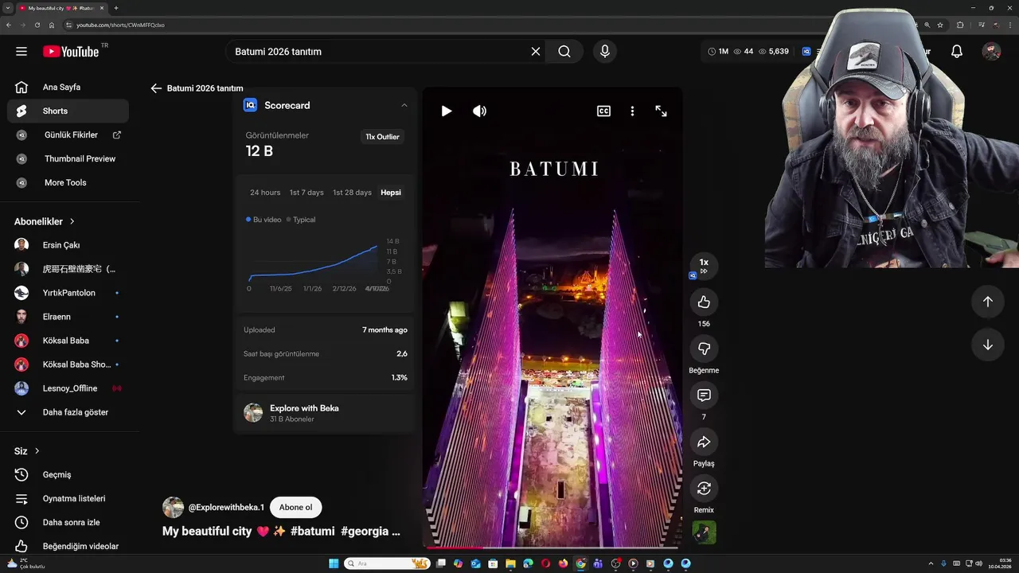Open the #batumi hashtag
This screenshot has height=573, width=1019.
[x=312, y=531]
